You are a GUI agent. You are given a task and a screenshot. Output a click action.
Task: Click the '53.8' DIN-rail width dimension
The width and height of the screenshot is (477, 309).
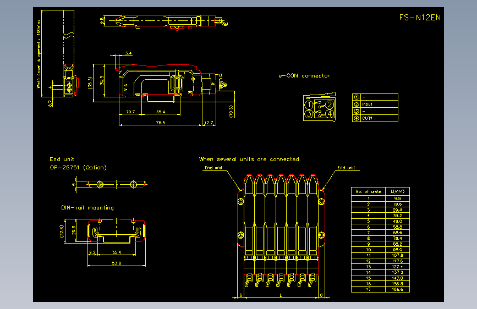tap(117, 263)
